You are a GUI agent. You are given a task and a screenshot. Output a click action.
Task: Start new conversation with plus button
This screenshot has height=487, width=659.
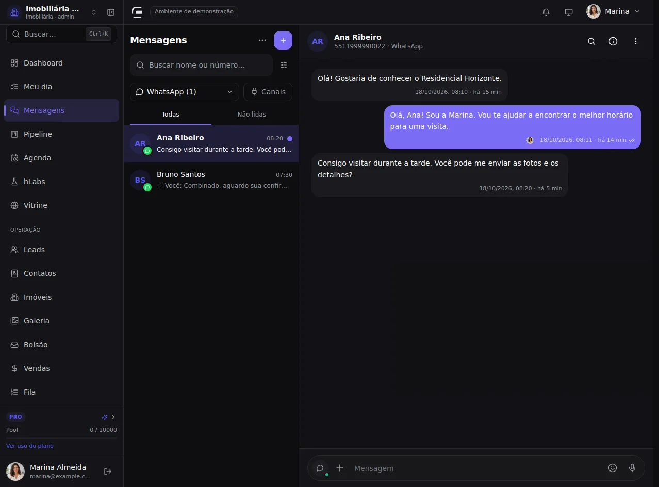click(x=283, y=40)
